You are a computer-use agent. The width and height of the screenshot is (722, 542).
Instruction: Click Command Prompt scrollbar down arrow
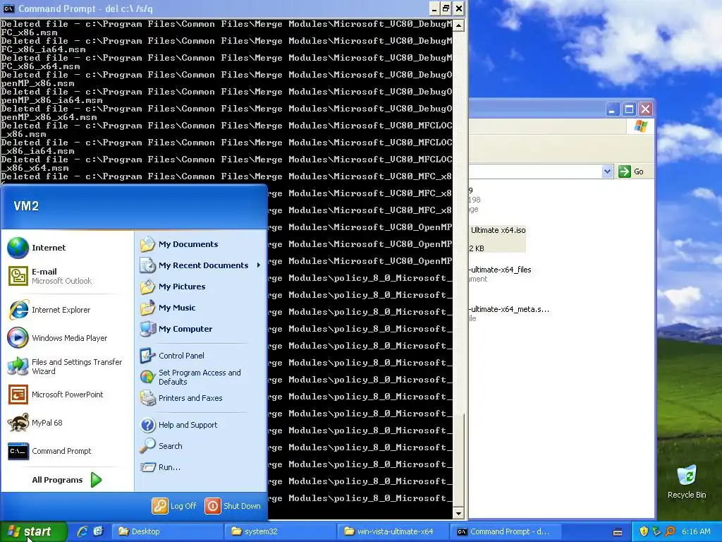(x=458, y=513)
